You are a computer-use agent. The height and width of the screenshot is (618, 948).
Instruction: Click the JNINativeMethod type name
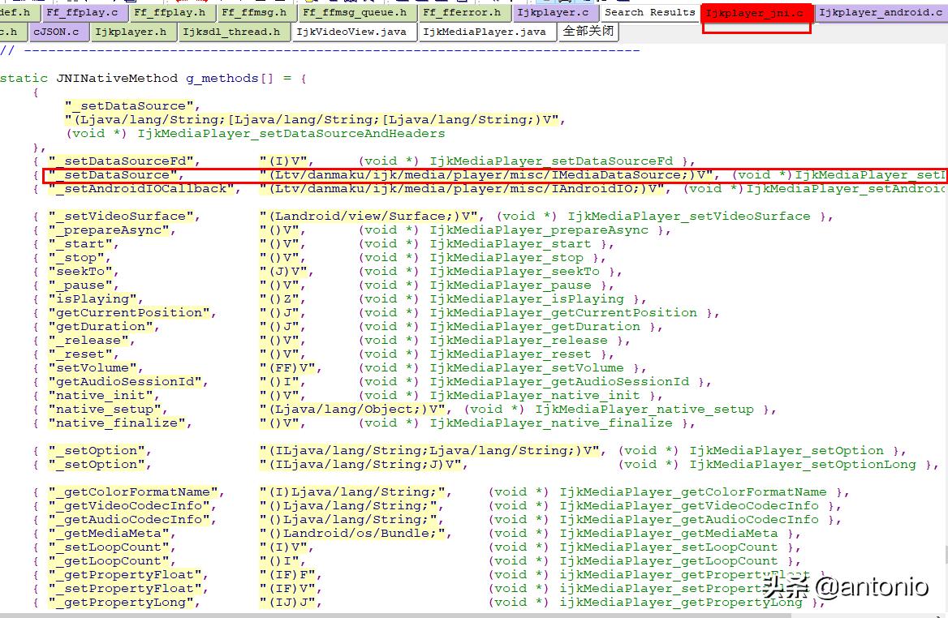pos(118,79)
